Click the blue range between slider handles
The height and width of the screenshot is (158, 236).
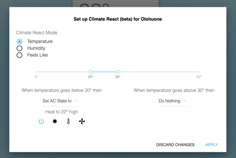(x=104, y=72)
